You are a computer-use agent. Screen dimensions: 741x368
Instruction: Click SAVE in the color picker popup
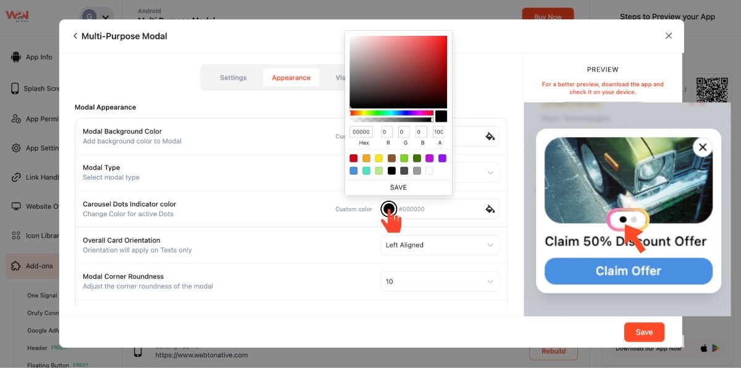click(x=398, y=188)
